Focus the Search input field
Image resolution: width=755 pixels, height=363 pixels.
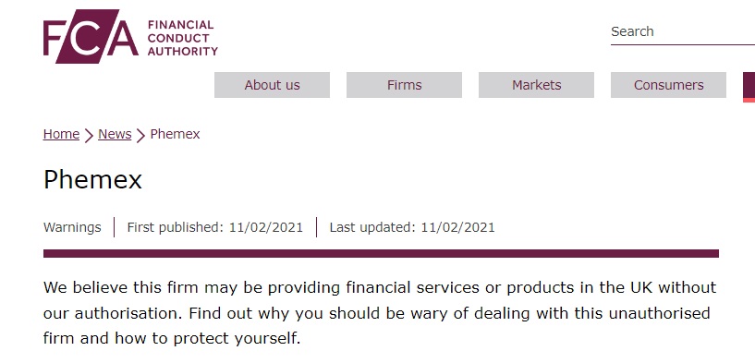click(x=683, y=31)
